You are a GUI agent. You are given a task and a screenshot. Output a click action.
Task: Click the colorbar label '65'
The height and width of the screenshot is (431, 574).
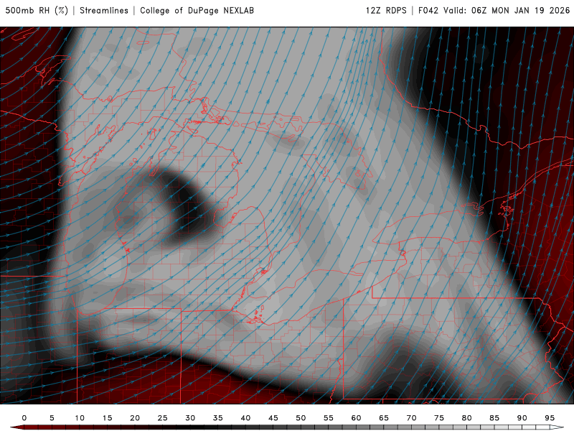pyautogui.click(x=384, y=418)
